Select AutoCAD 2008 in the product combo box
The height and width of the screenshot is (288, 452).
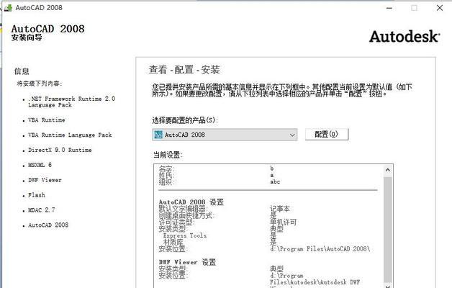225,135
